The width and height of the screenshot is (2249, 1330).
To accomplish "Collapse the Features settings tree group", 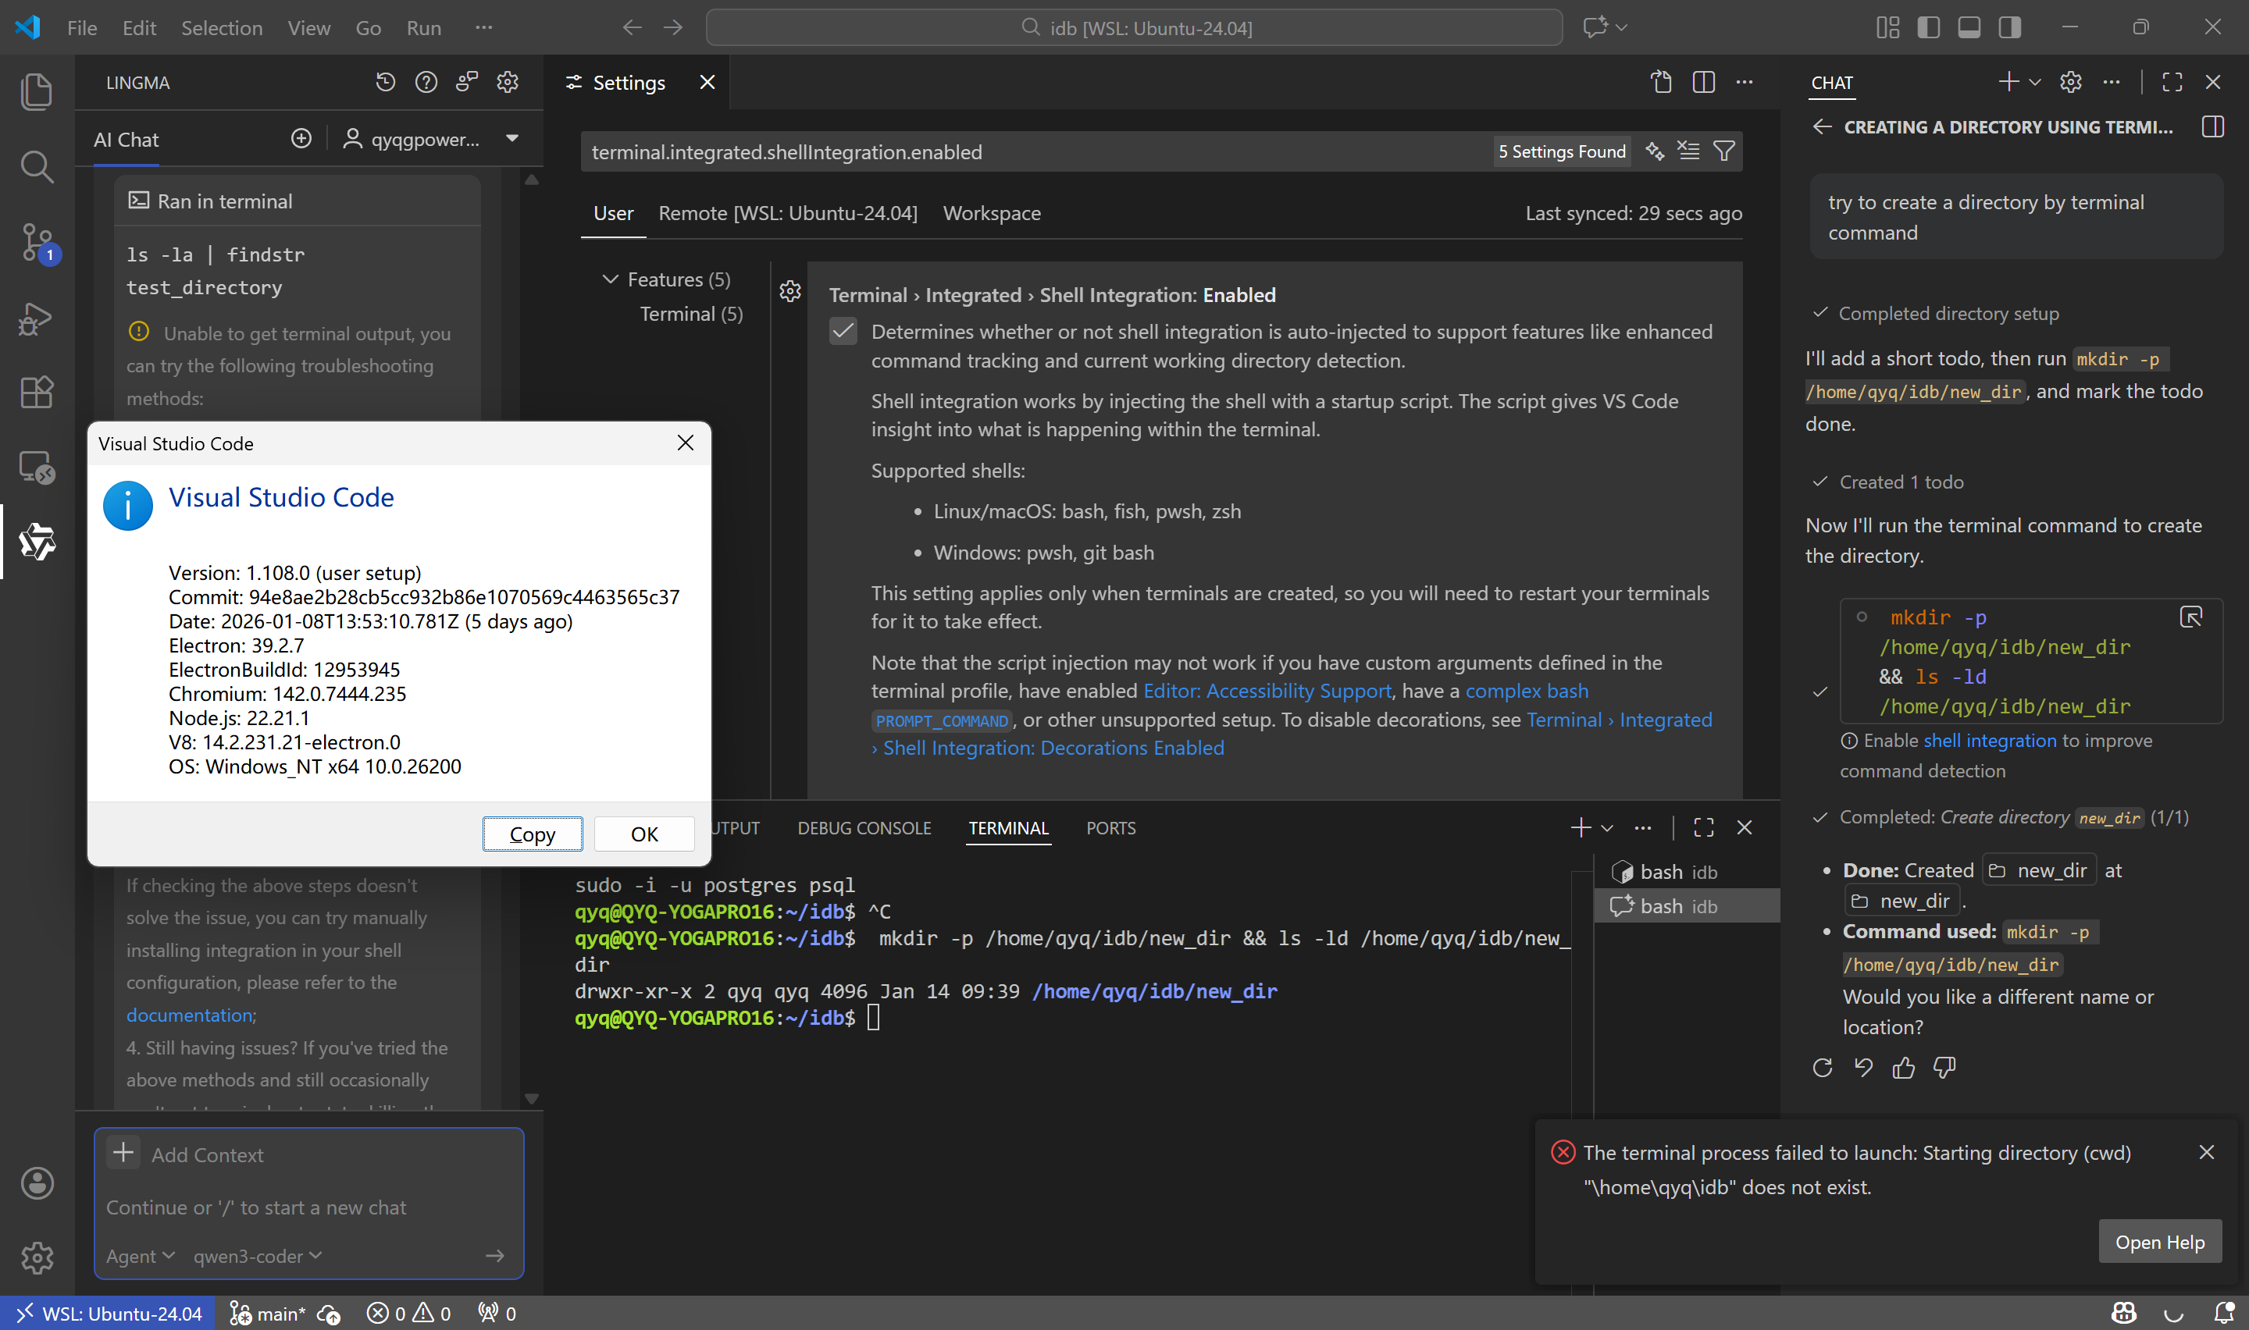I will click(x=611, y=279).
